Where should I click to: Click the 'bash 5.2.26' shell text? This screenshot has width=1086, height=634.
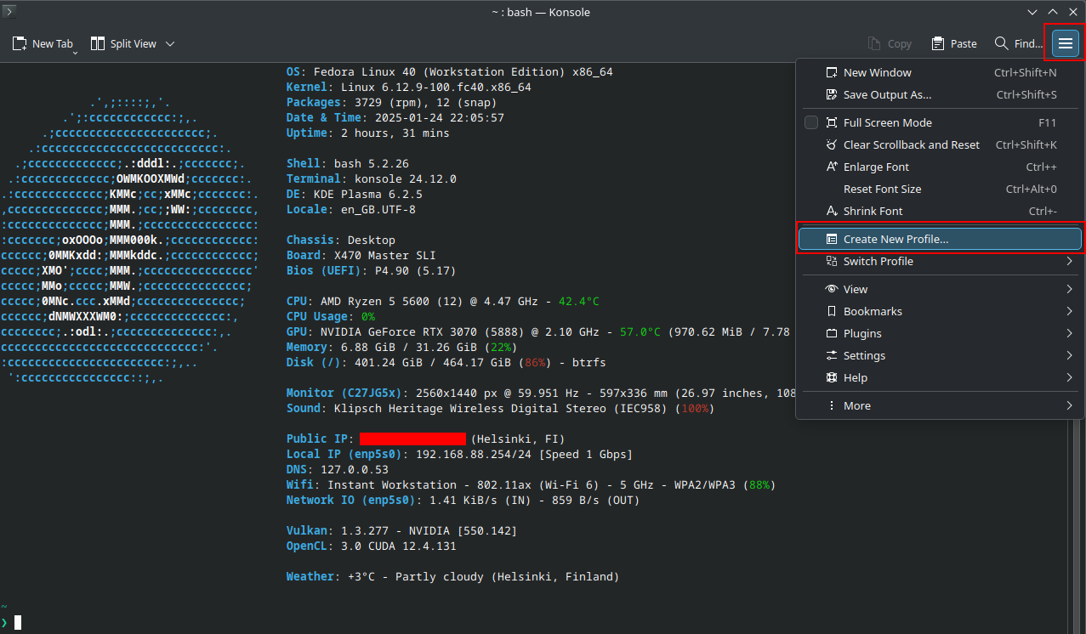tap(371, 163)
